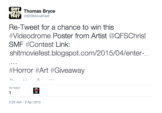Click the RETWEET label

(15, 88)
